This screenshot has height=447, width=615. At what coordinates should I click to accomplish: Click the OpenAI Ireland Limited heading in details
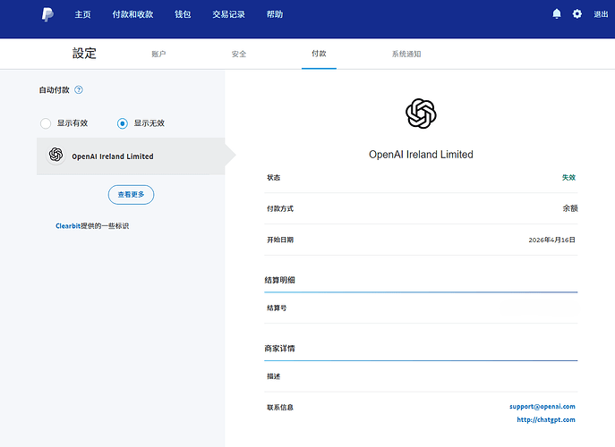click(x=421, y=155)
